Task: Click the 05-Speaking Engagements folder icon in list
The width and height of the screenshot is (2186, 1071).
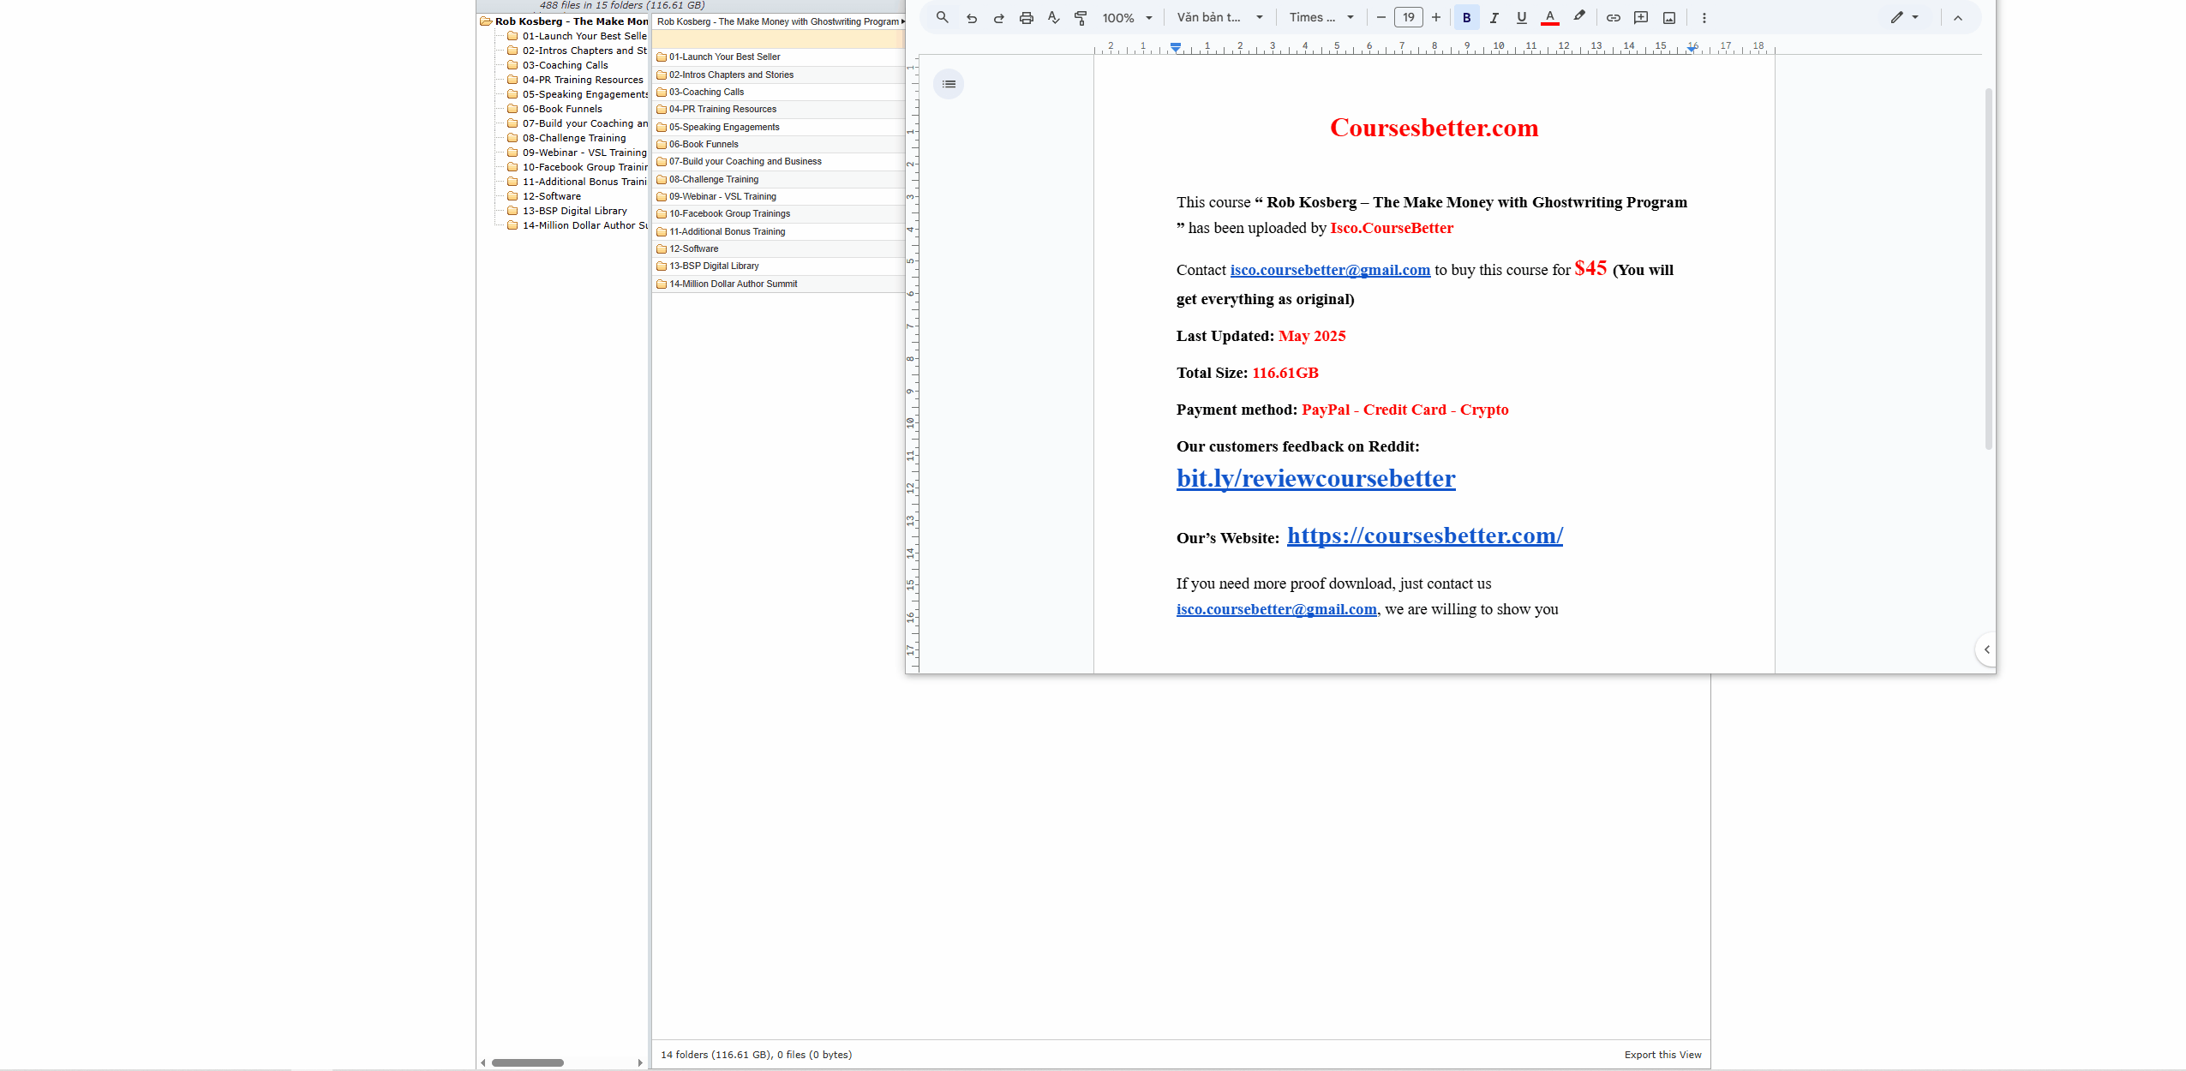Action: pos(662,127)
